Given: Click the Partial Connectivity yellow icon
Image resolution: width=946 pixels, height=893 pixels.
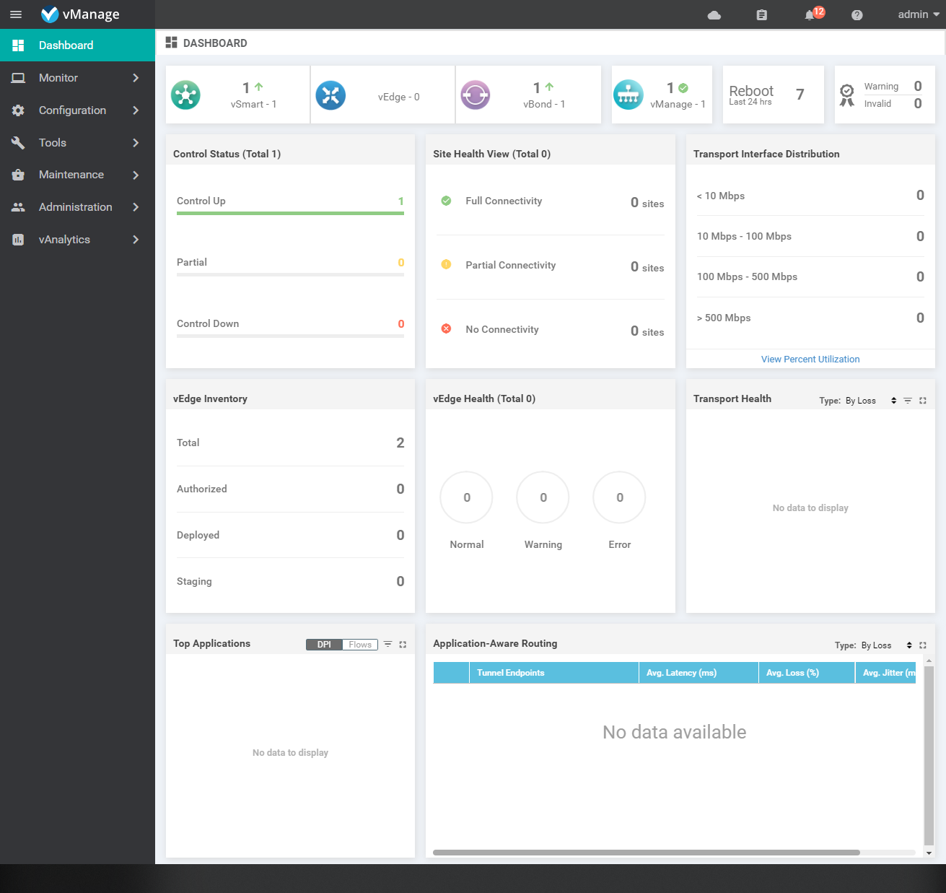Looking at the screenshot, I should click(x=446, y=264).
